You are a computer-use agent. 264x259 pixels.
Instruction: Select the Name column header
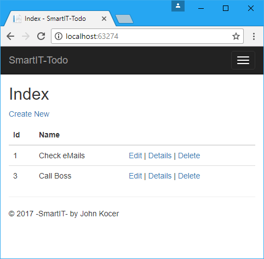(49, 135)
